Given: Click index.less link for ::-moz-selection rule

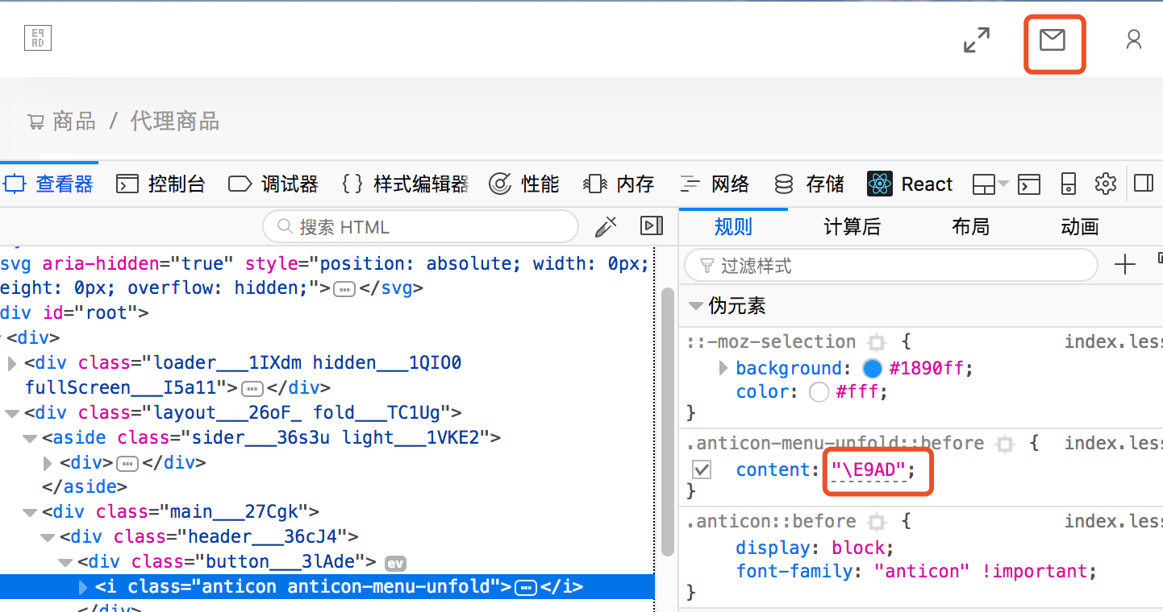Looking at the screenshot, I should pos(1114,342).
